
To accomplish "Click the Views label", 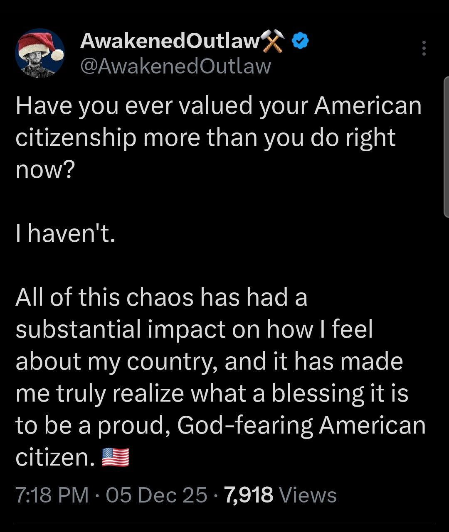I will 308,495.
